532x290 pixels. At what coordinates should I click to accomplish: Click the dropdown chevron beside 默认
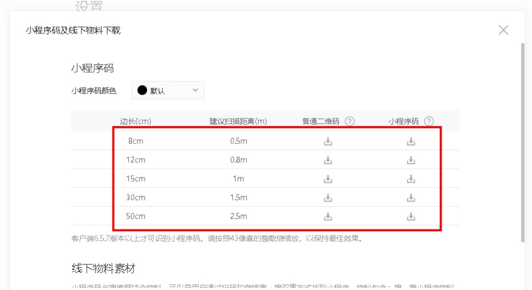click(x=195, y=91)
